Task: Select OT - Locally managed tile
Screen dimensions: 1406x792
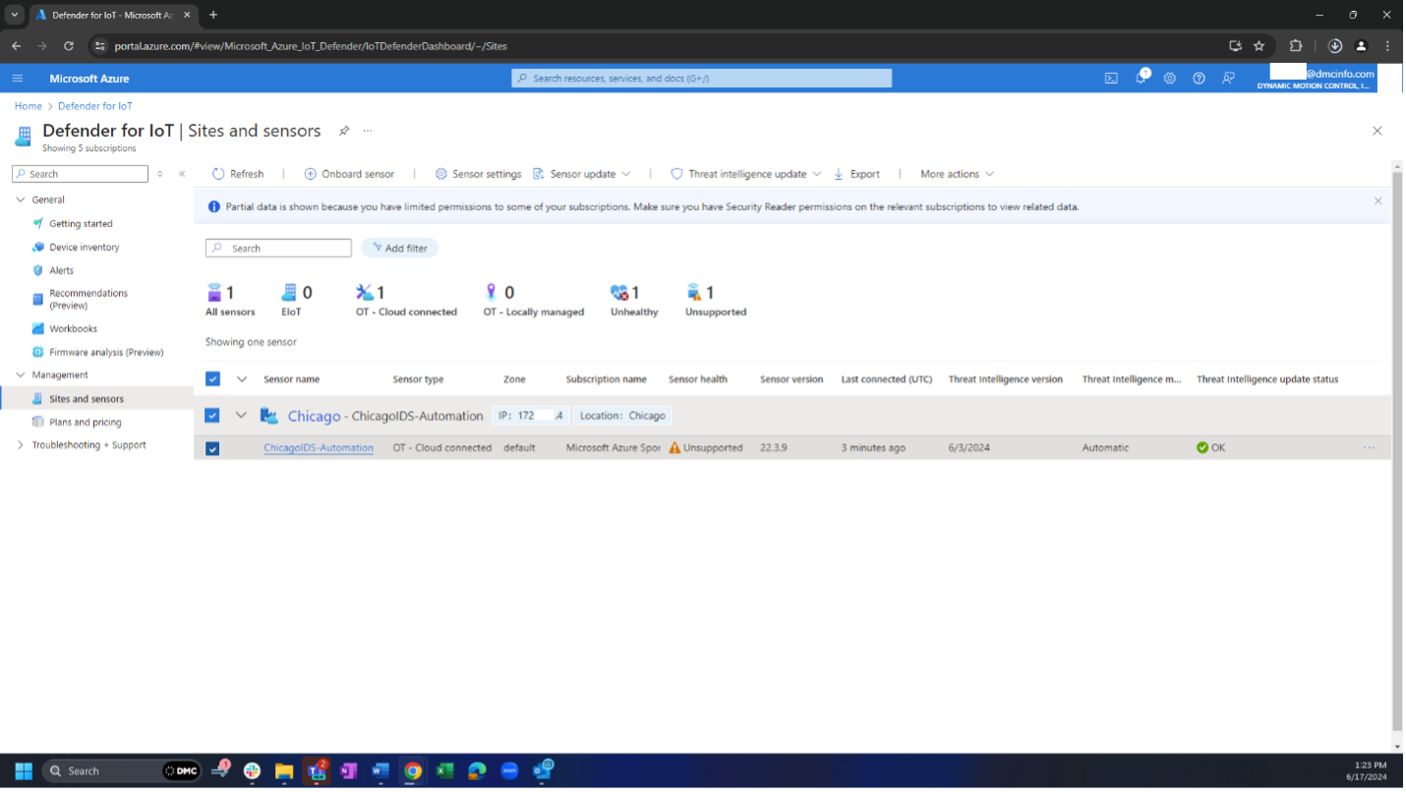Action: point(533,301)
